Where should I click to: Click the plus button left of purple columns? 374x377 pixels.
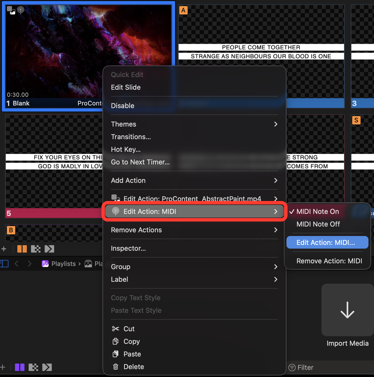click(x=3, y=367)
